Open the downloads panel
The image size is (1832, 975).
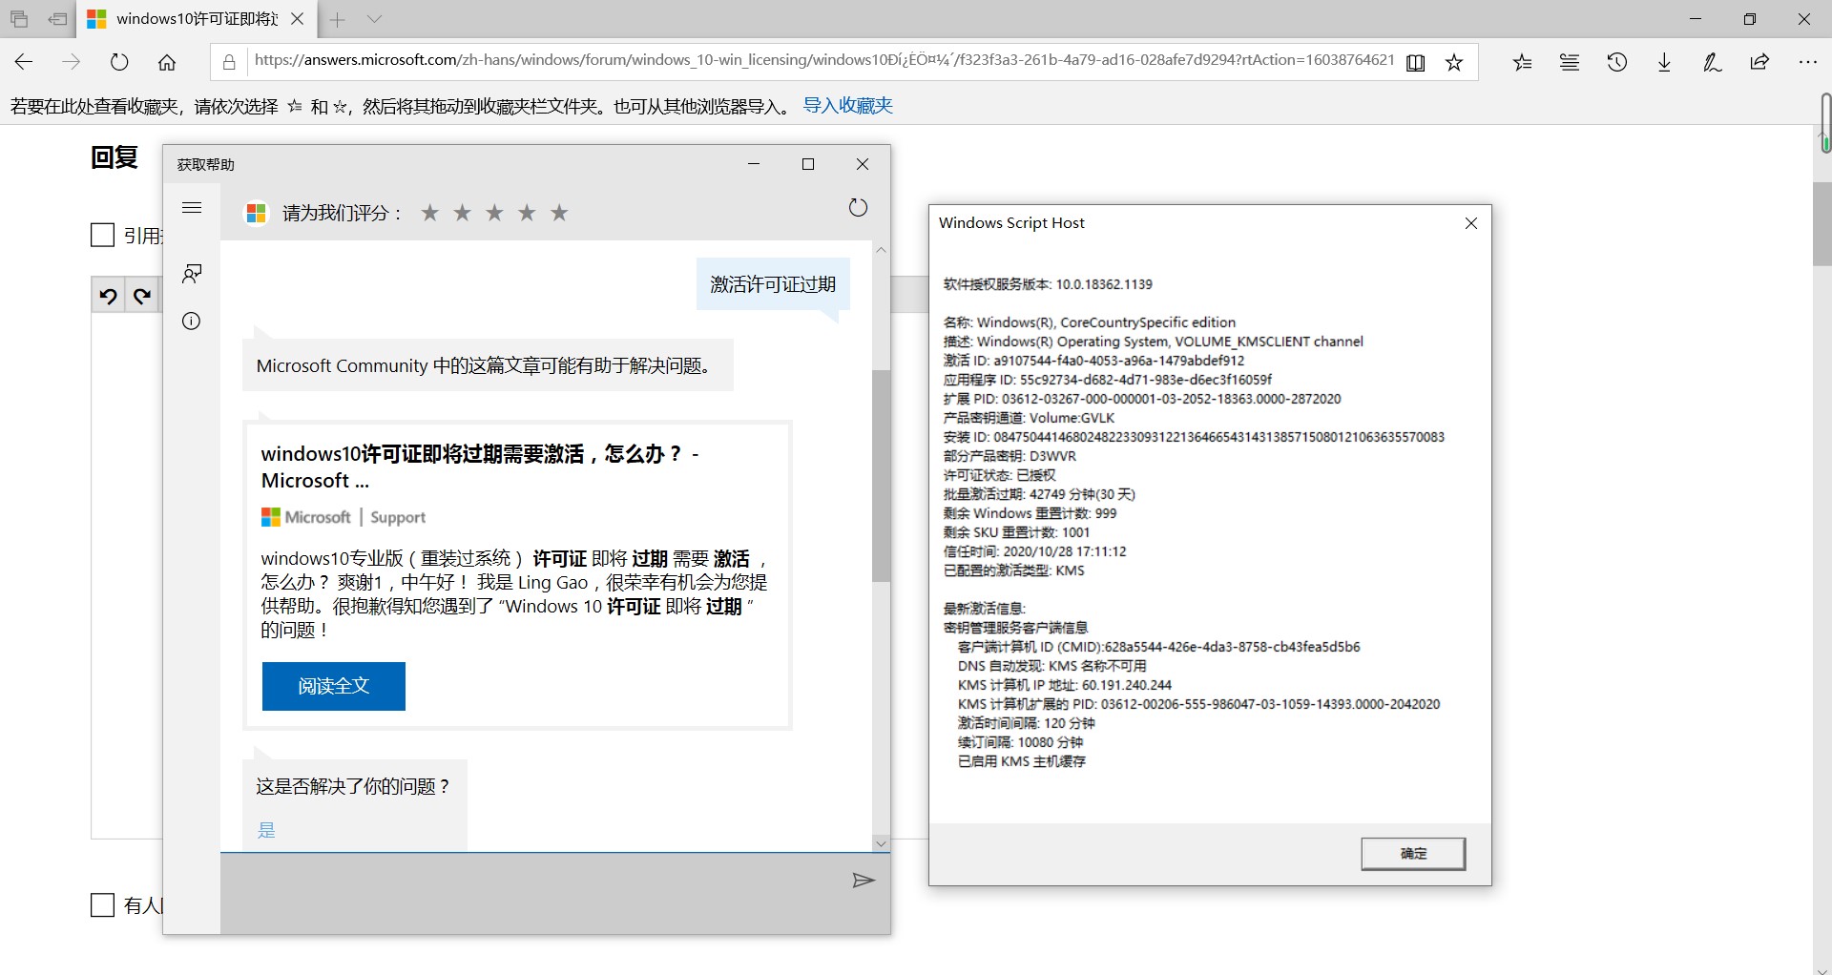pos(1665,62)
